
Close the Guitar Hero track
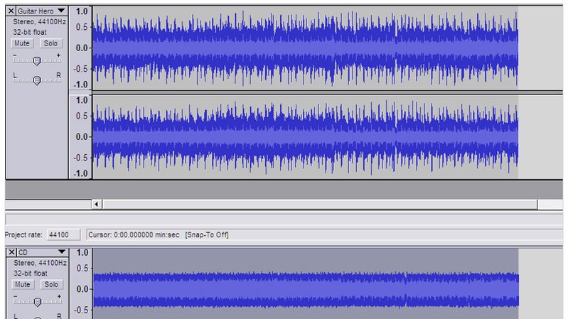click(11, 11)
